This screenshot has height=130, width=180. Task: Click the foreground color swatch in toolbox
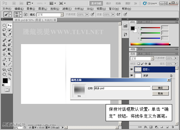tap(5, 81)
